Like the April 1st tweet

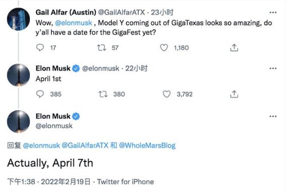(166, 94)
